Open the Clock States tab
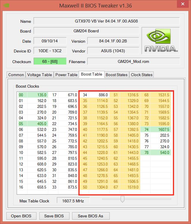This screenshot has height=224, width=191. click(x=142, y=75)
